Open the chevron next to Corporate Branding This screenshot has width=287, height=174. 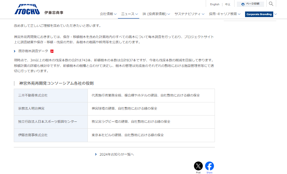(x=276, y=14)
